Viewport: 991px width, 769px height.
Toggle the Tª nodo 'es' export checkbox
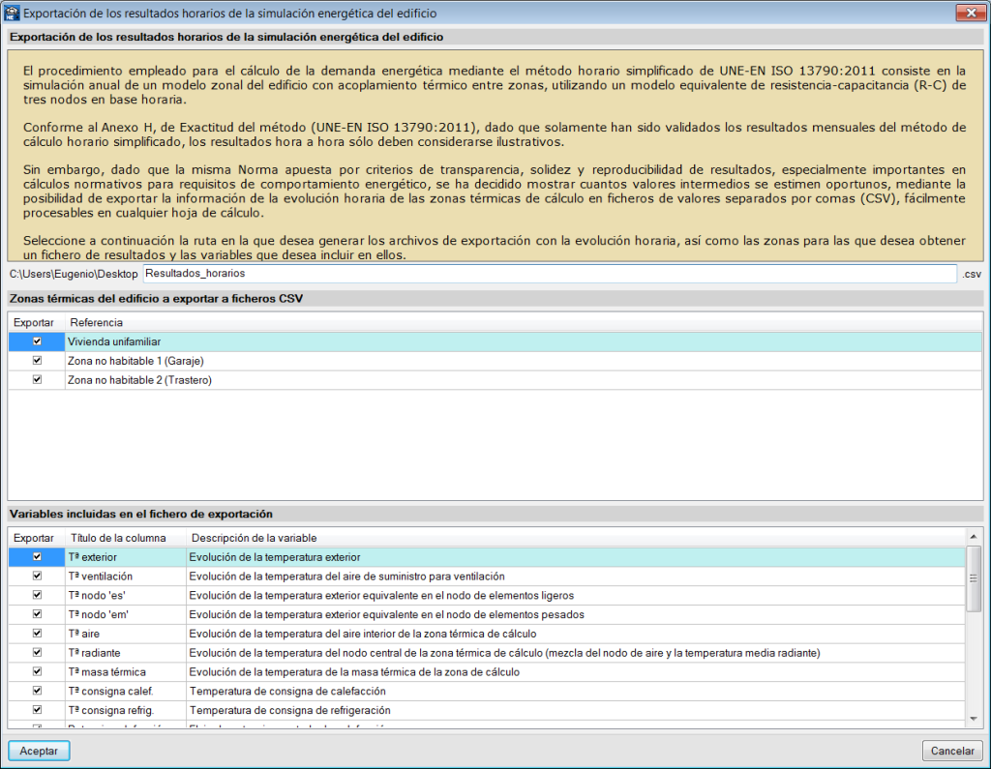[38, 595]
